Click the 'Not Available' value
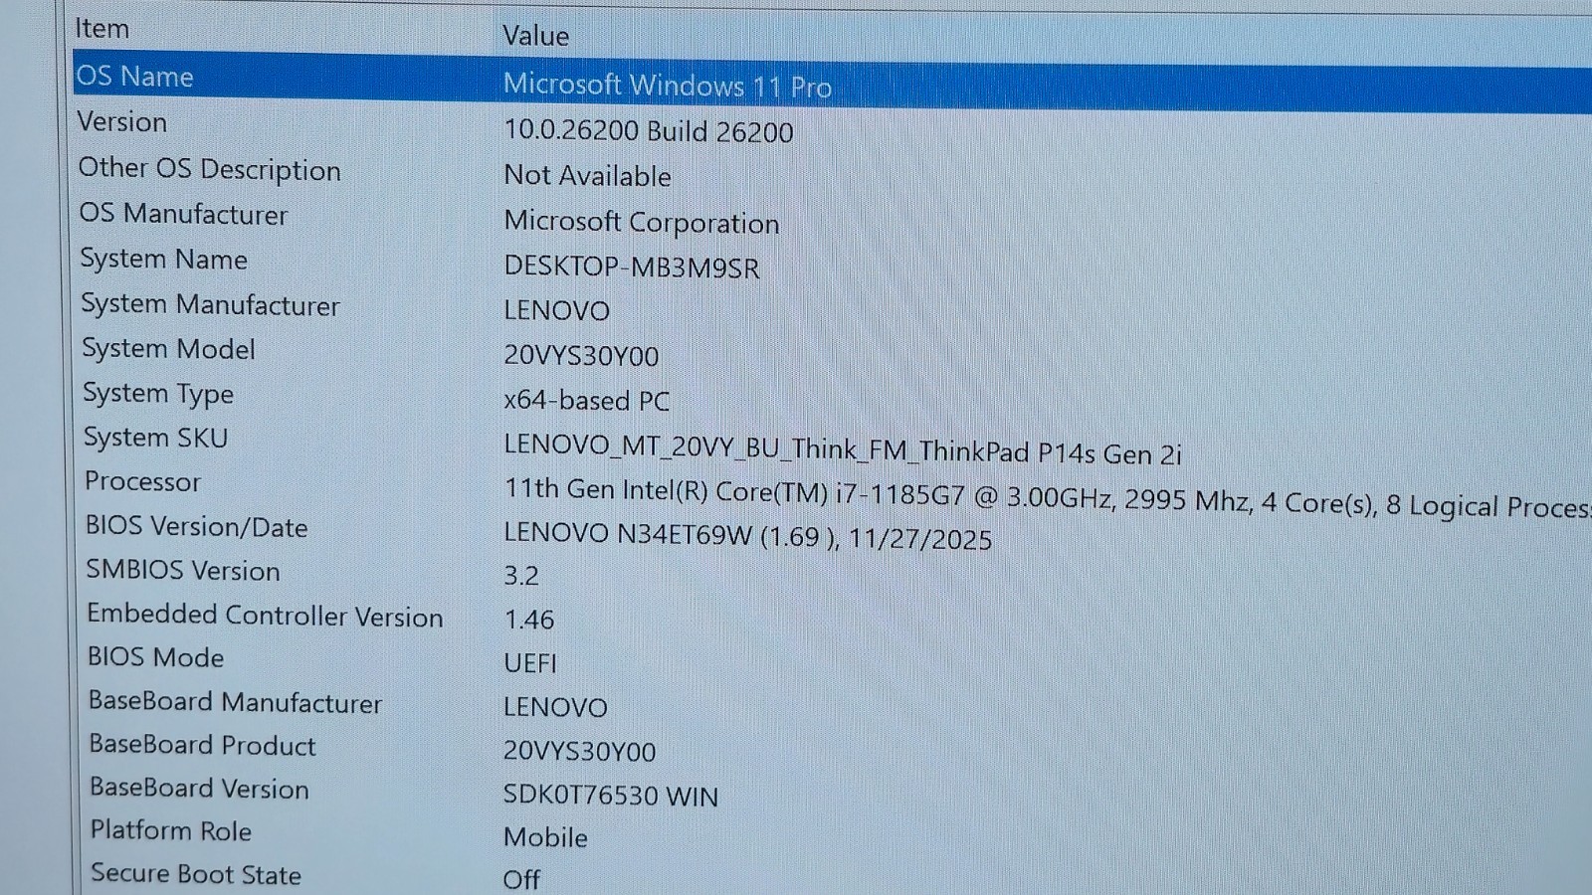 click(588, 176)
